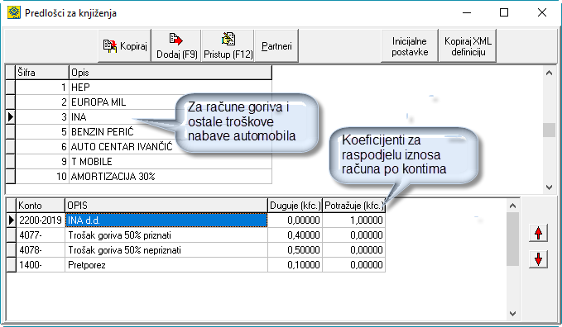The image size is (562, 327).
Task: Open the Partneri button
Action: coord(276,45)
